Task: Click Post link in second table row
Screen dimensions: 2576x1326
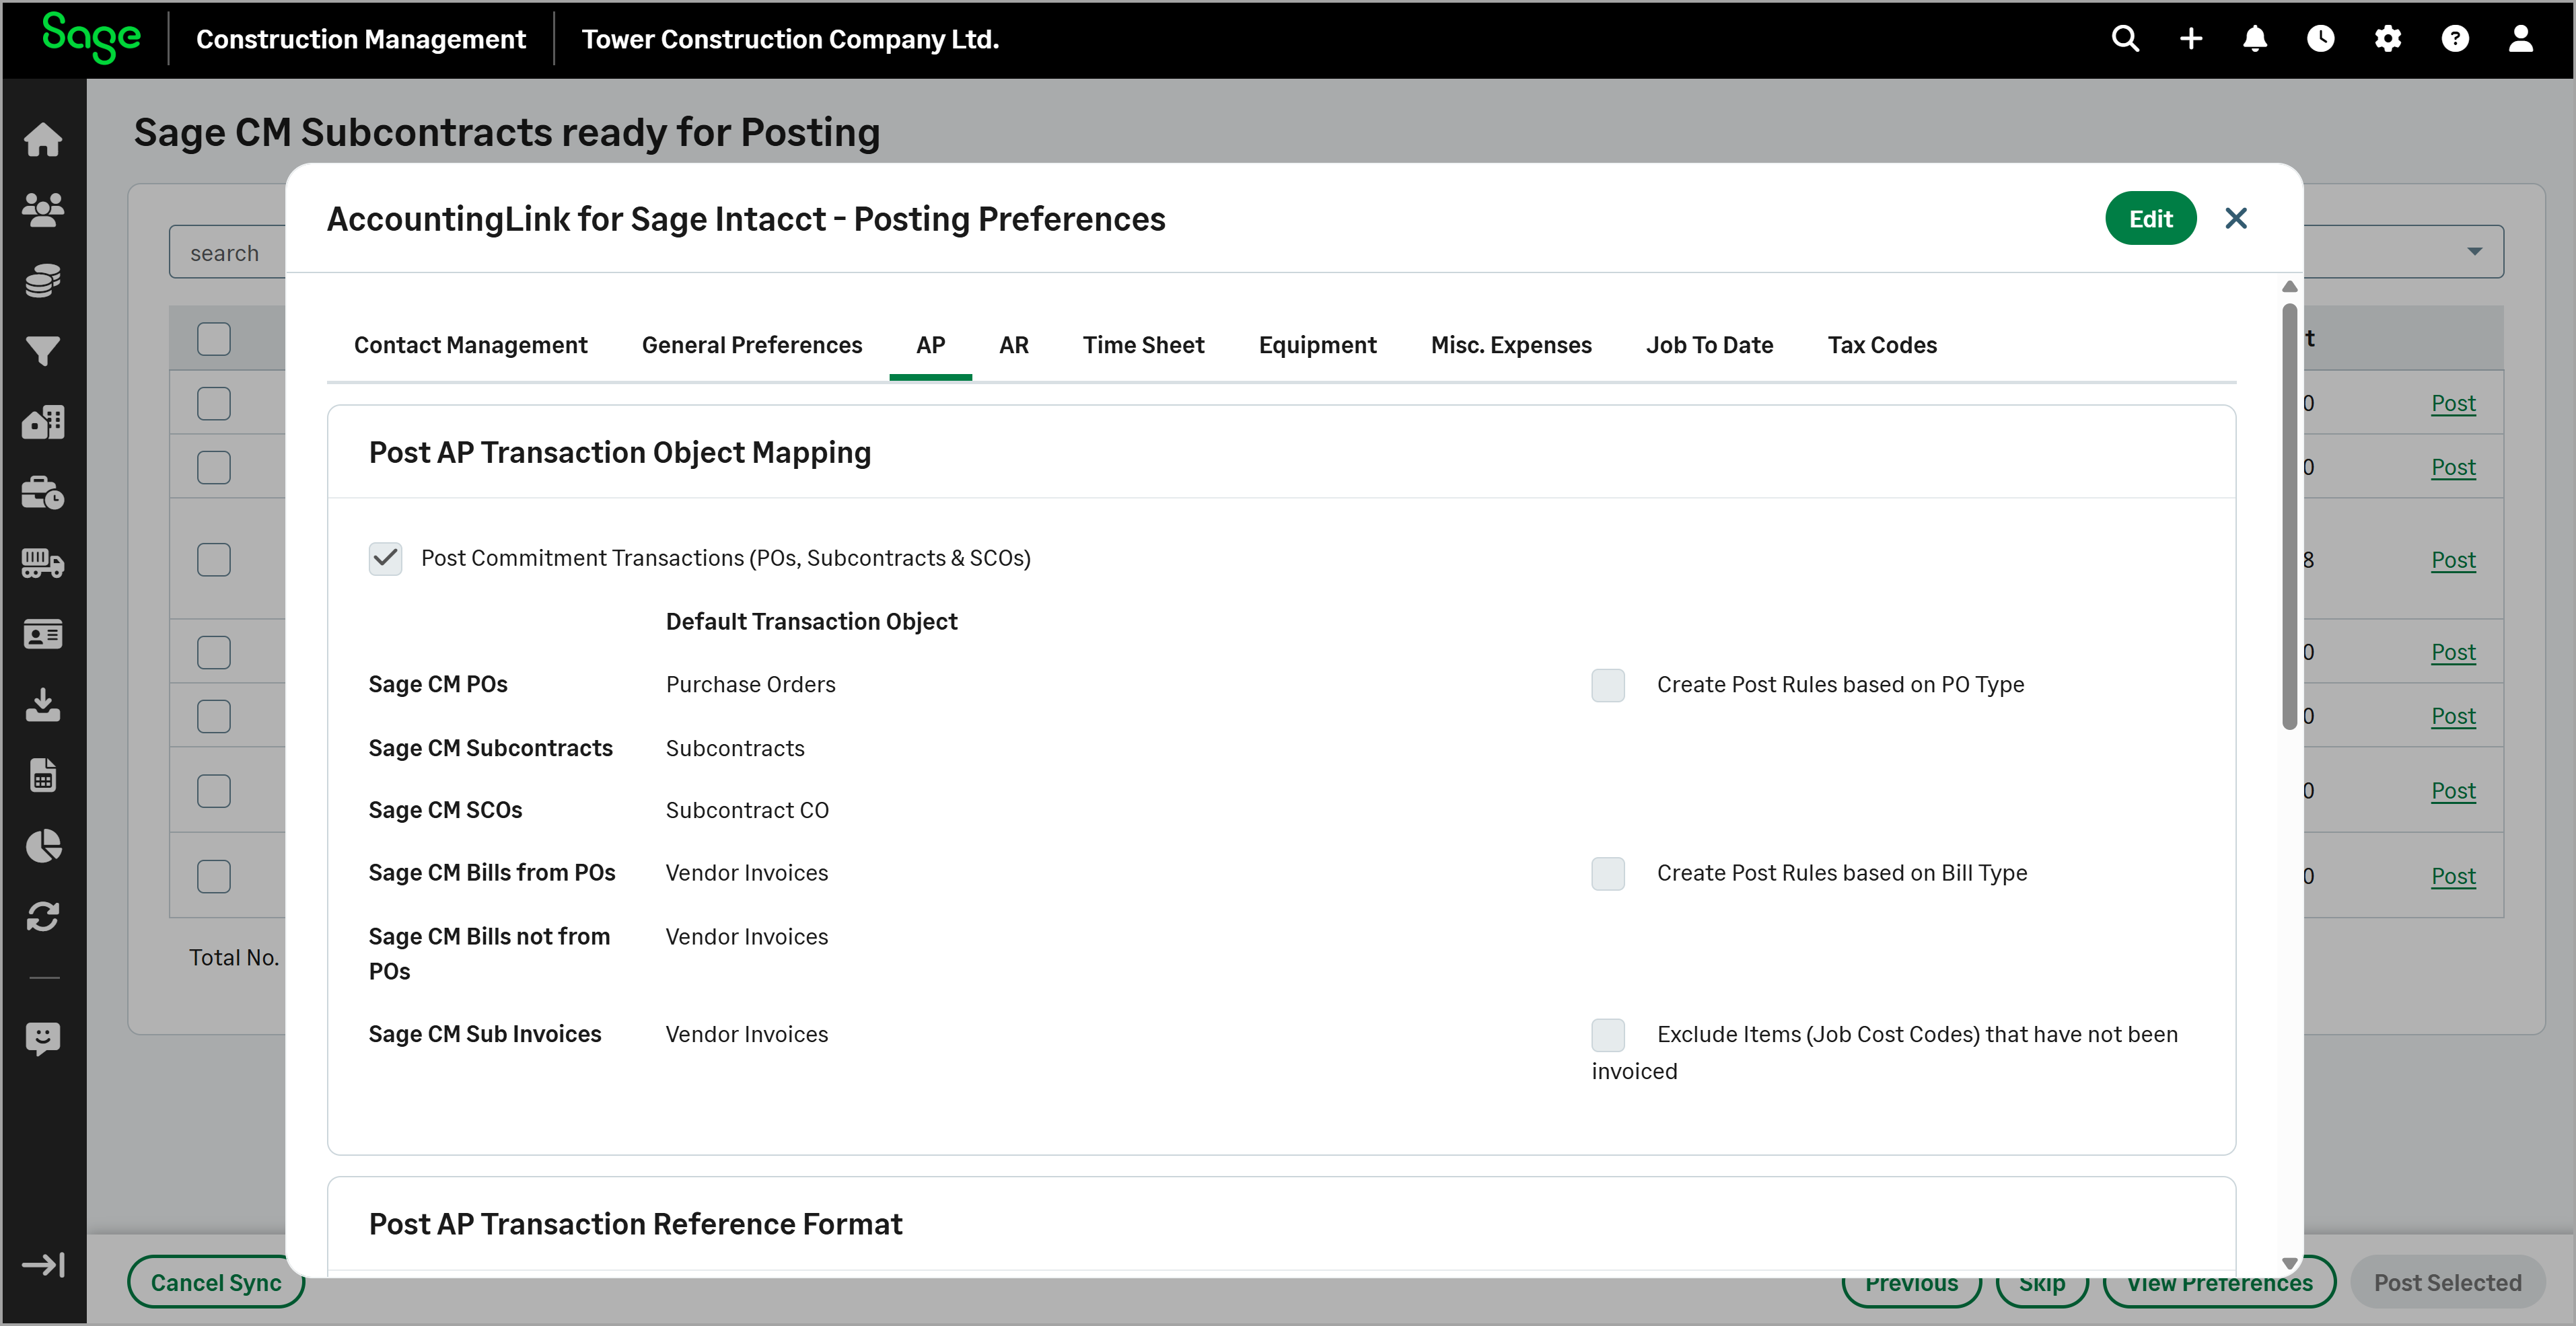Action: (x=2453, y=467)
